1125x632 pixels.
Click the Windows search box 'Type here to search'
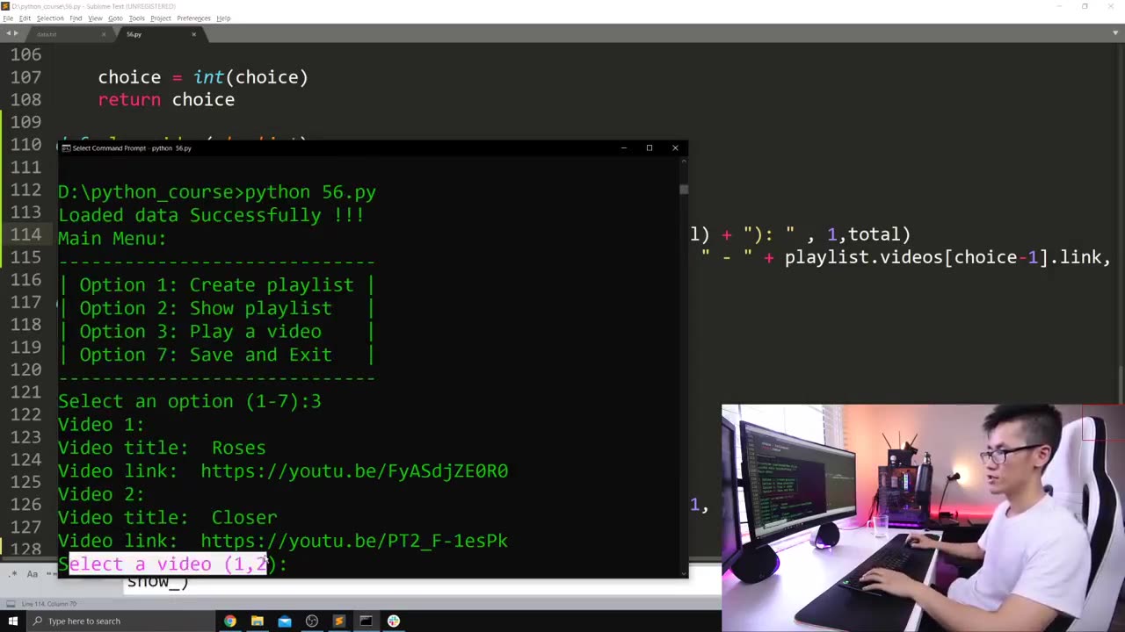coord(123,621)
